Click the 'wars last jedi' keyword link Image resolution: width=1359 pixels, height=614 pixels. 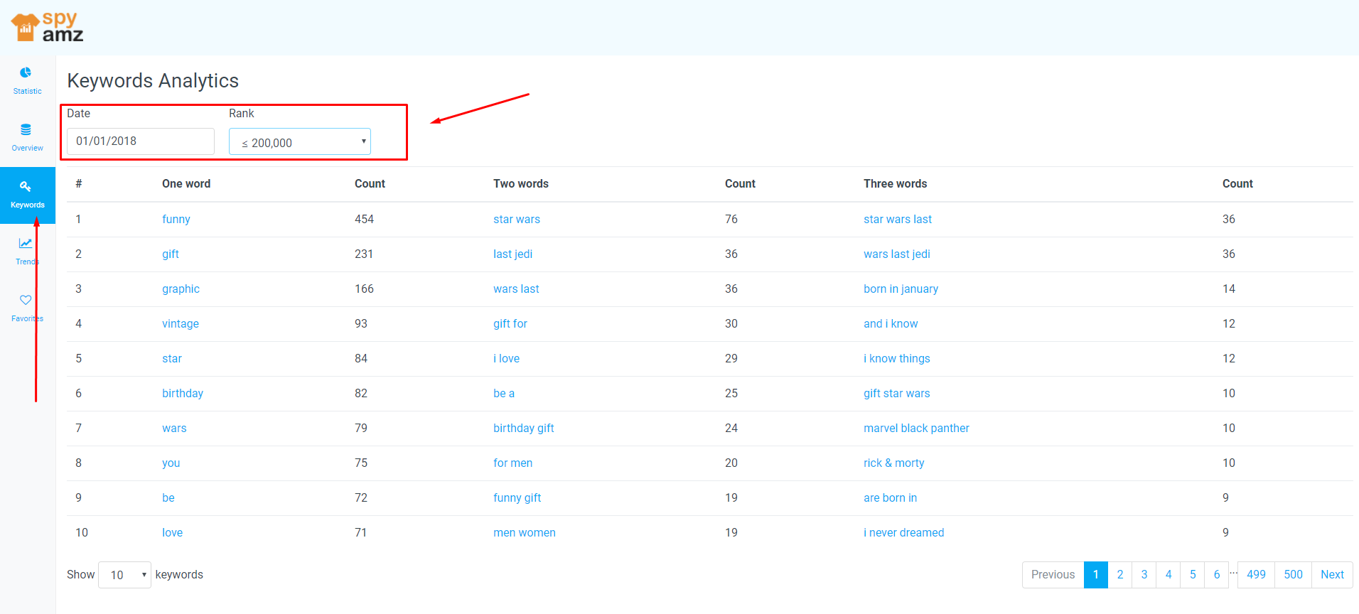(897, 254)
